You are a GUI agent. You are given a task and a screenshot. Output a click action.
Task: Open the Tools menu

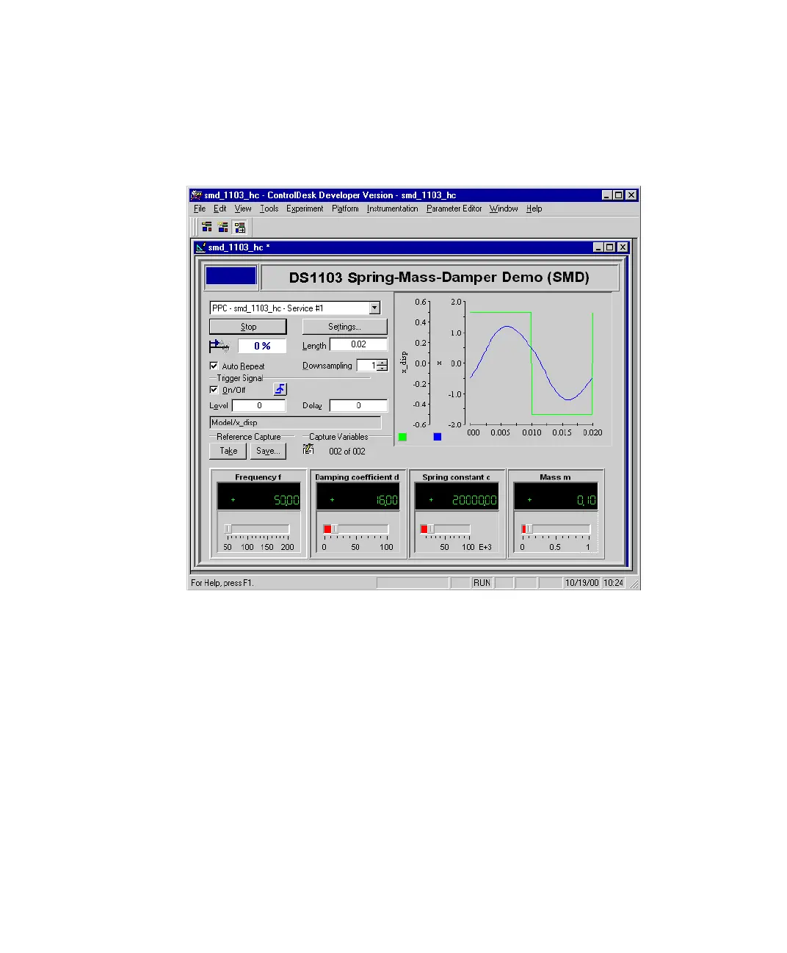coord(269,209)
